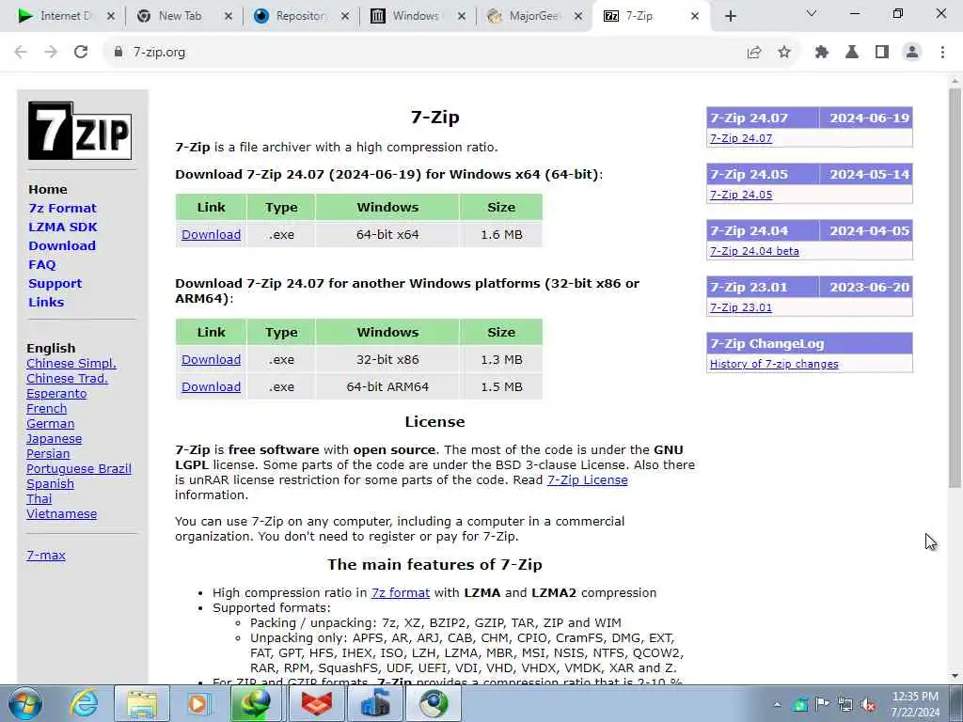This screenshot has width=963, height=722.
Task: Open Internet Download Manager taskbar icon
Action: coord(256,703)
